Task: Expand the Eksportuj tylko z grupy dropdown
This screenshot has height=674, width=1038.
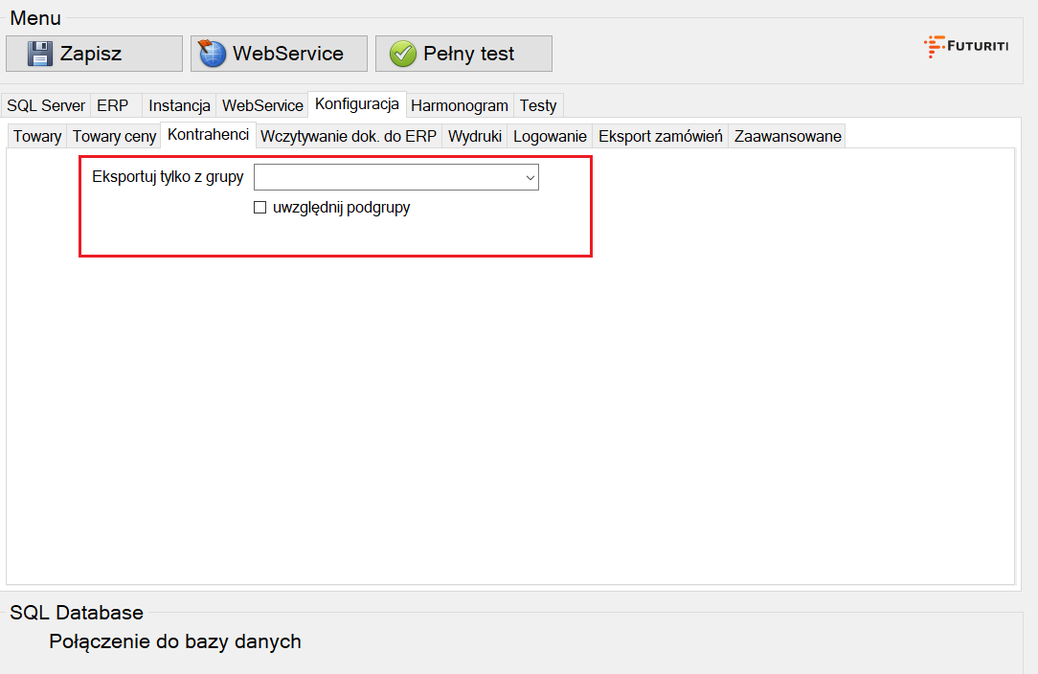Action: click(x=529, y=177)
